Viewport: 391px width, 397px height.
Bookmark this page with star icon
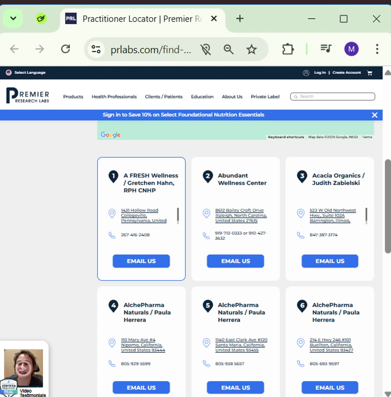251,49
